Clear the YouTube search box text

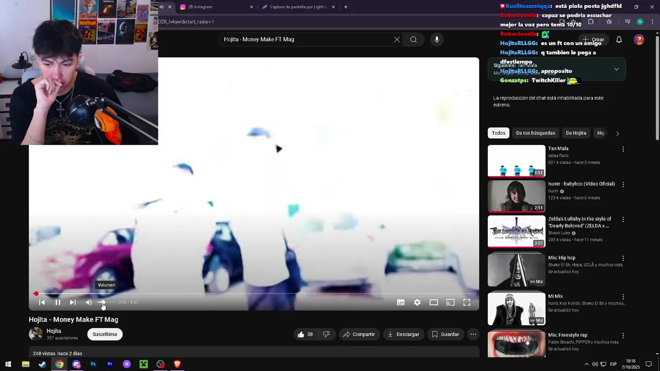(397, 40)
